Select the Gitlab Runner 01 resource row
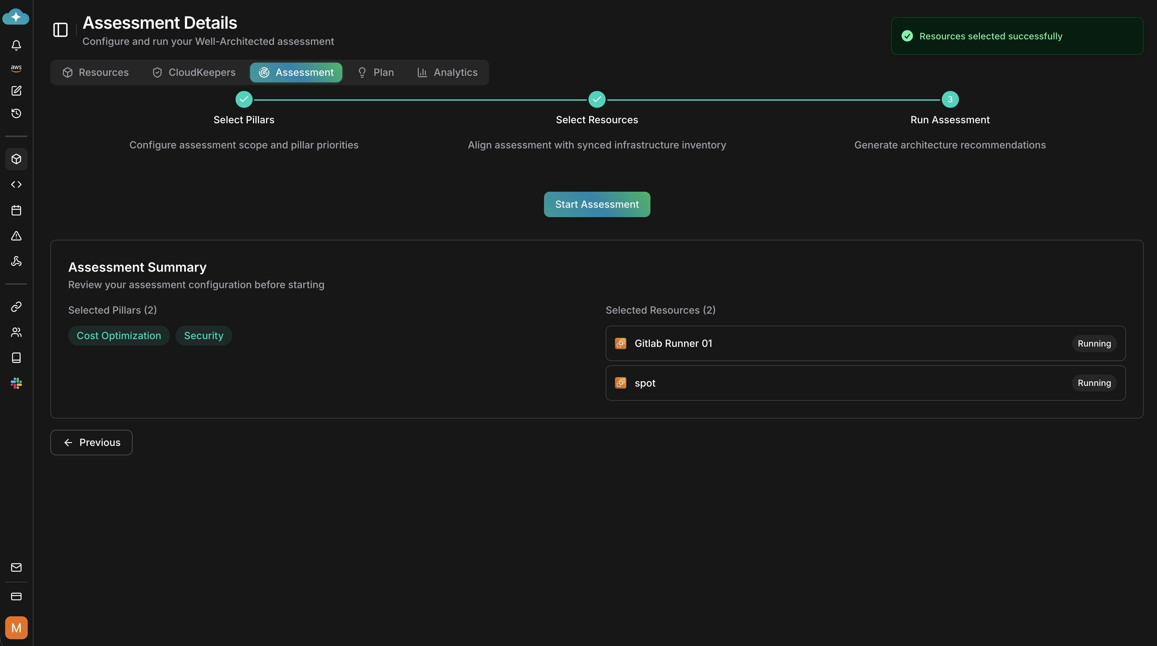This screenshot has width=1157, height=646. click(x=865, y=343)
